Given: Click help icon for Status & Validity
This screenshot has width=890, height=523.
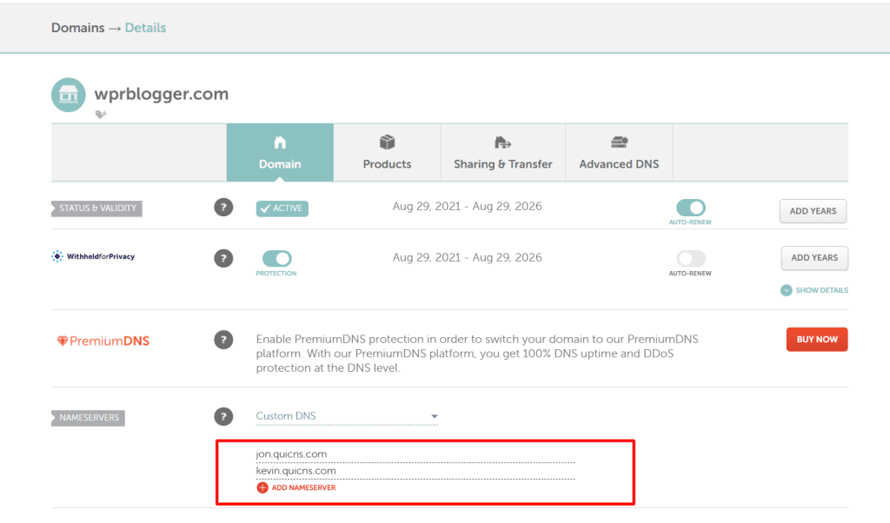Looking at the screenshot, I should pyautogui.click(x=223, y=208).
